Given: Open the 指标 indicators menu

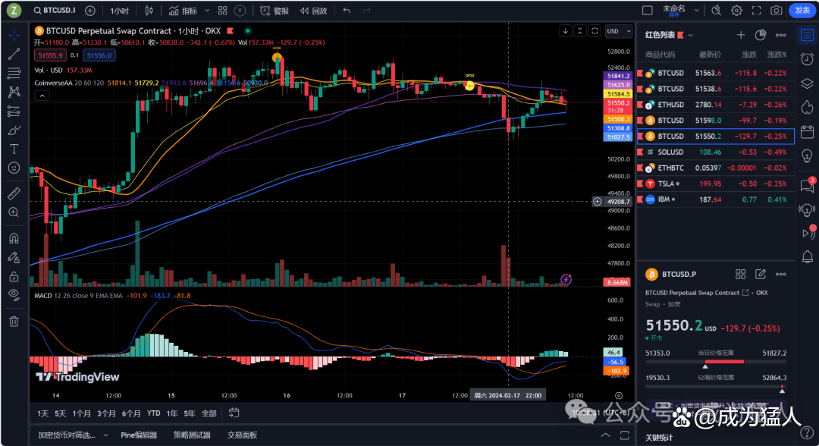Looking at the screenshot, I should (183, 11).
